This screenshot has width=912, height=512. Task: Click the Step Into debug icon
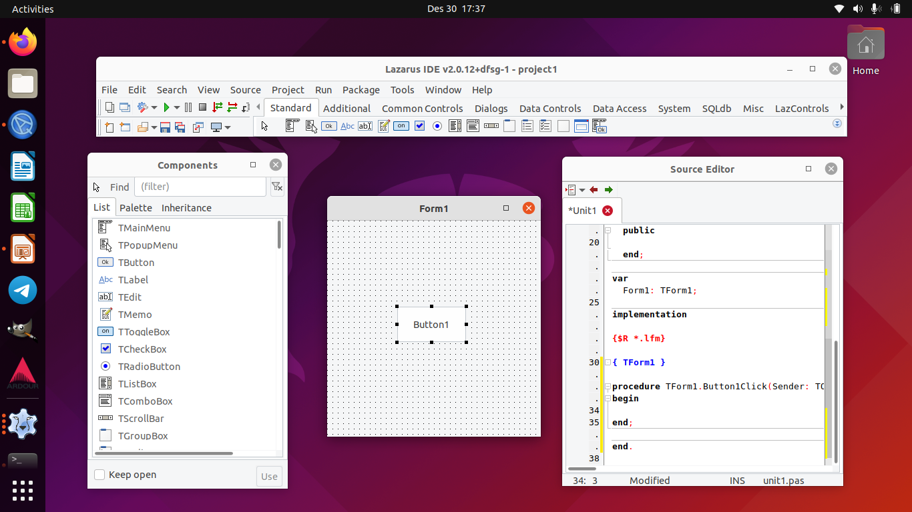coord(218,107)
